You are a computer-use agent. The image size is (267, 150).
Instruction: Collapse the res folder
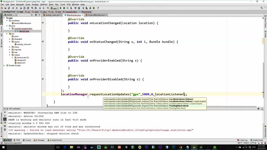[7, 34]
